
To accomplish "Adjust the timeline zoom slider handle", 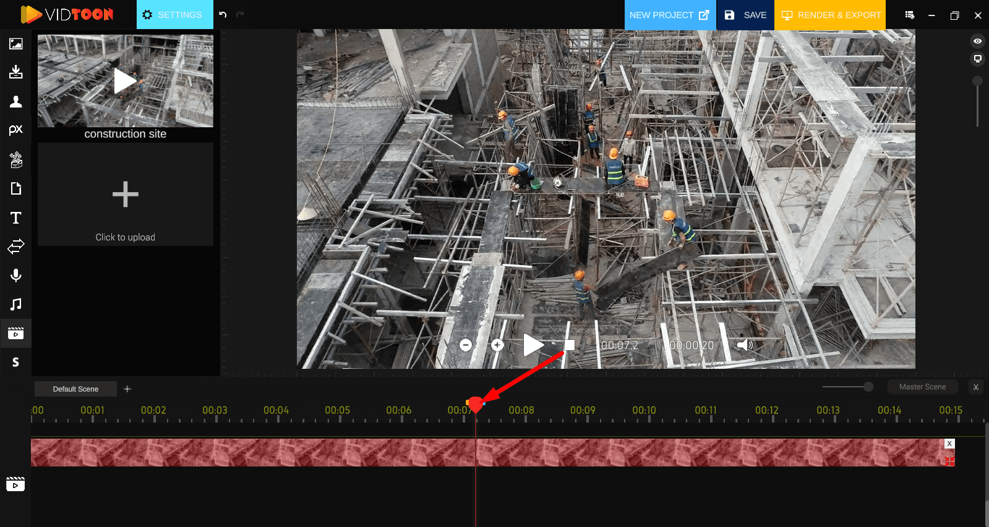I will (868, 387).
